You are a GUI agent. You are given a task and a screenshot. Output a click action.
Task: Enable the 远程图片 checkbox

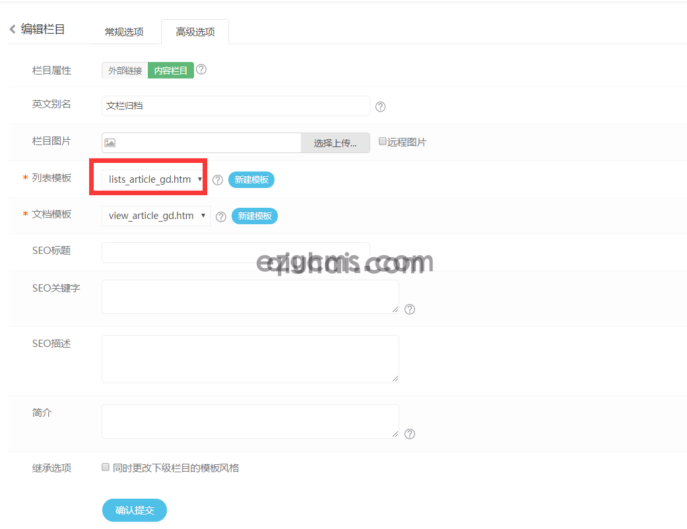coord(382,140)
